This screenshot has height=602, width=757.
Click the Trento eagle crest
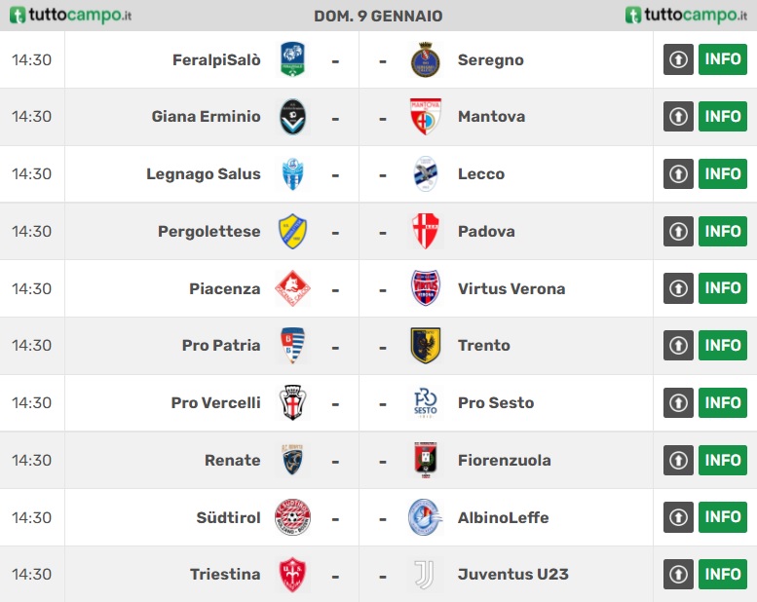coord(426,345)
